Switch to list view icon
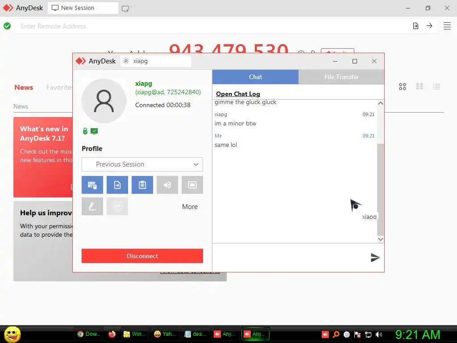 coord(436,87)
